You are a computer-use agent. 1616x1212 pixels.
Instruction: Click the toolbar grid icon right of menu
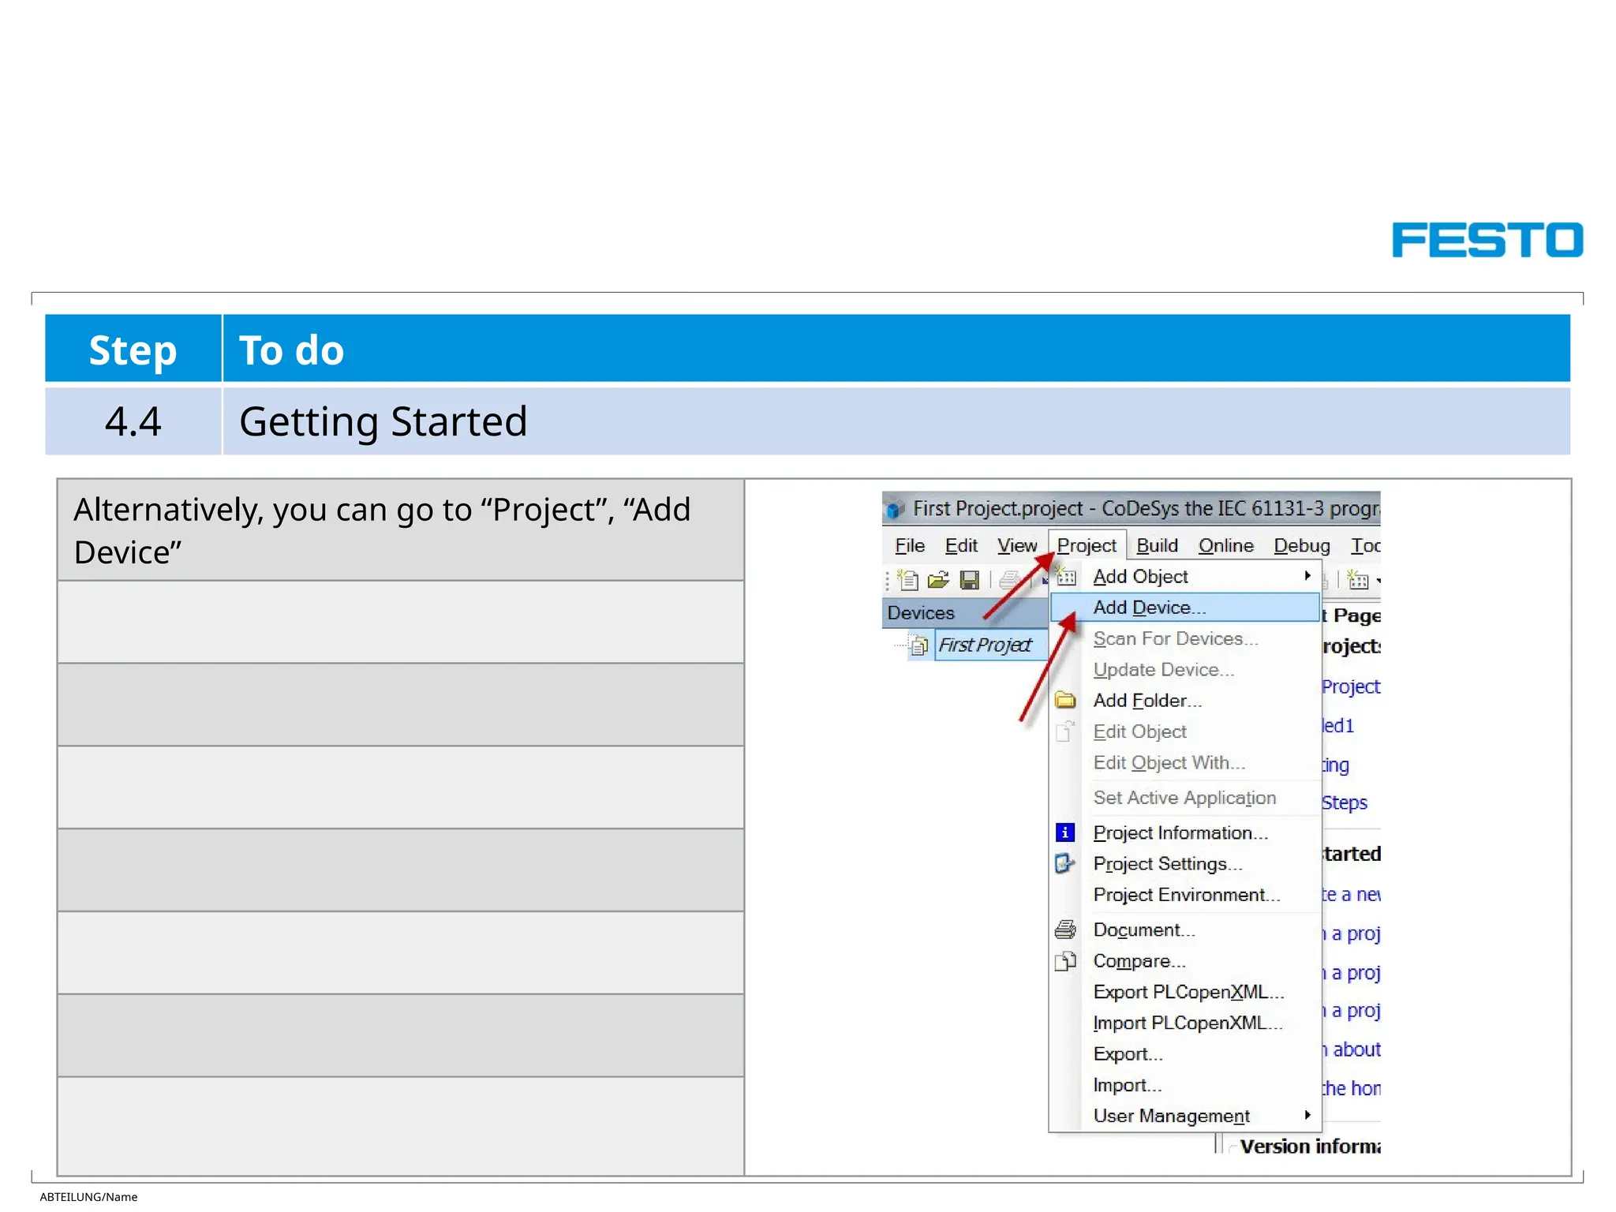pos(1358,581)
